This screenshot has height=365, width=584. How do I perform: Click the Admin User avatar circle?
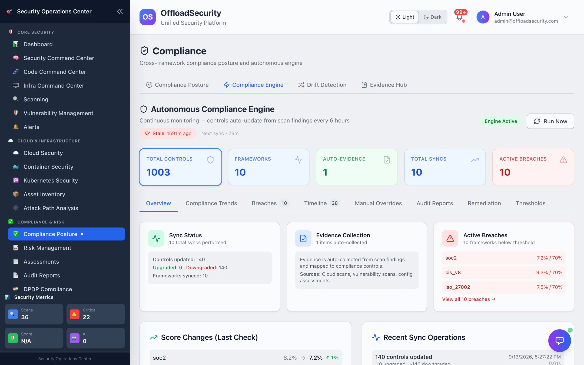[483, 17]
